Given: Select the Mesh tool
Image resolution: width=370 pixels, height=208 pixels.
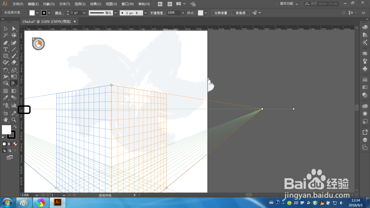Looking at the screenshot, I should (6, 91).
